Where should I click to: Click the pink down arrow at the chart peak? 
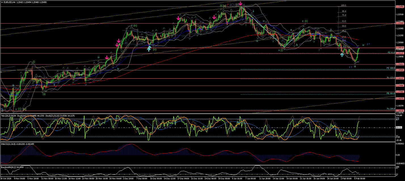(x=241, y=4)
